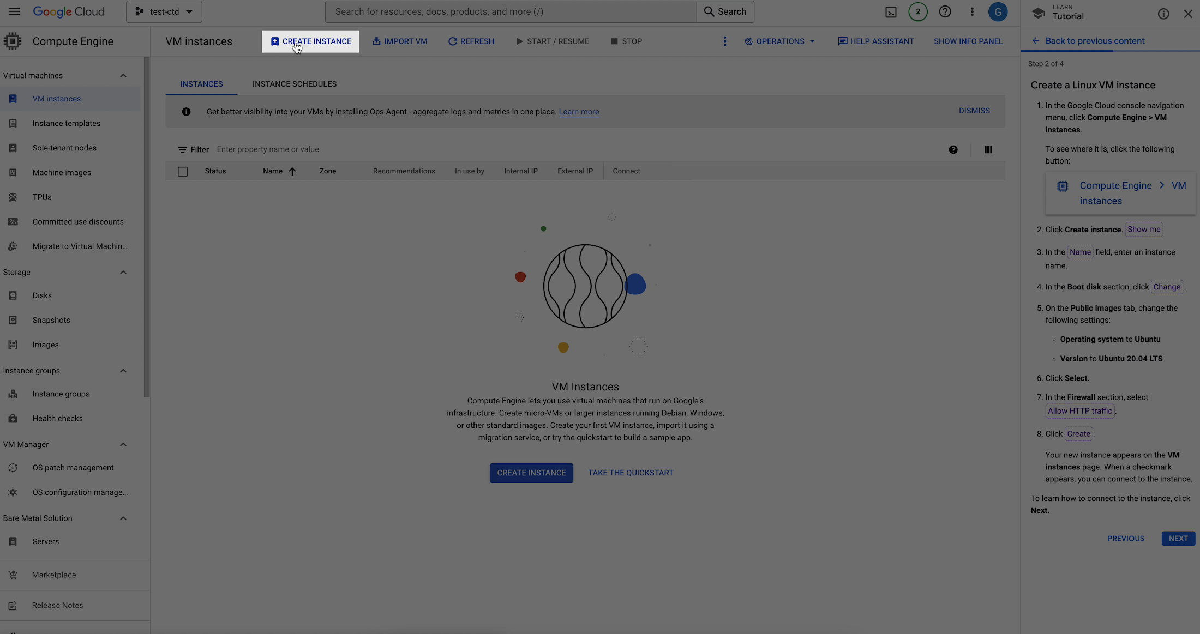Click the sidebar vertical scrollbar

146,227
